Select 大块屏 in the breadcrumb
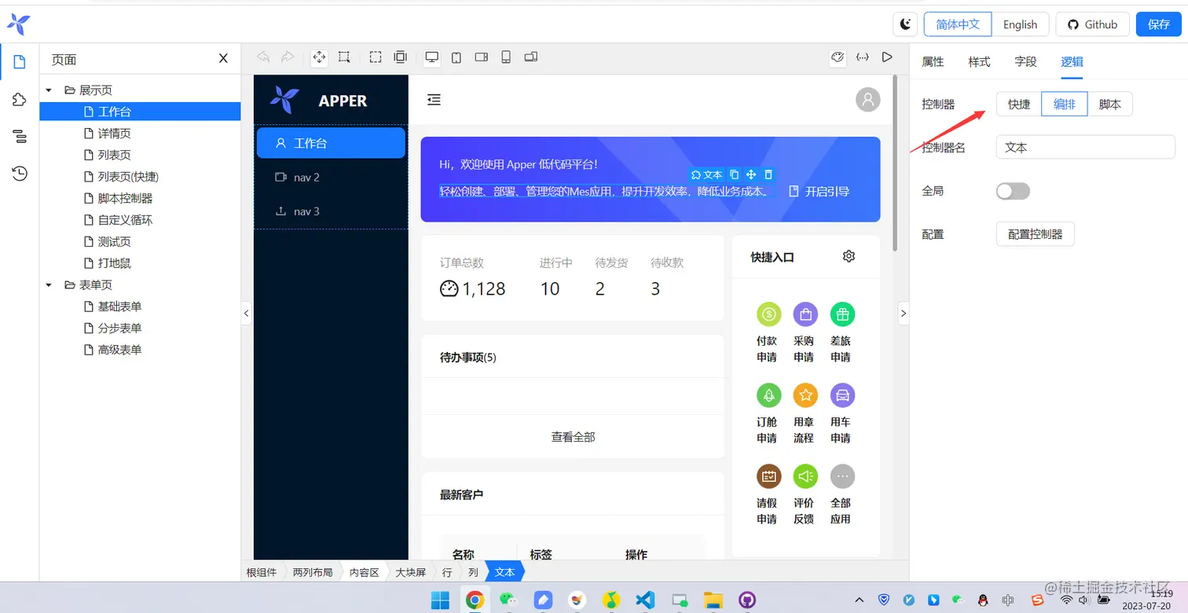Screen dimensions: 1188x613 click(x=410, y=572)
